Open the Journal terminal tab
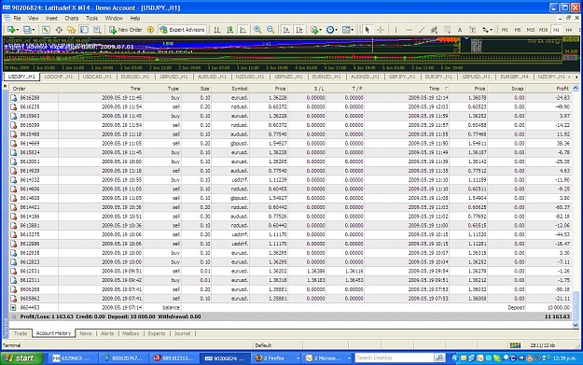The image size is (583, 365). tap(182, 333)
